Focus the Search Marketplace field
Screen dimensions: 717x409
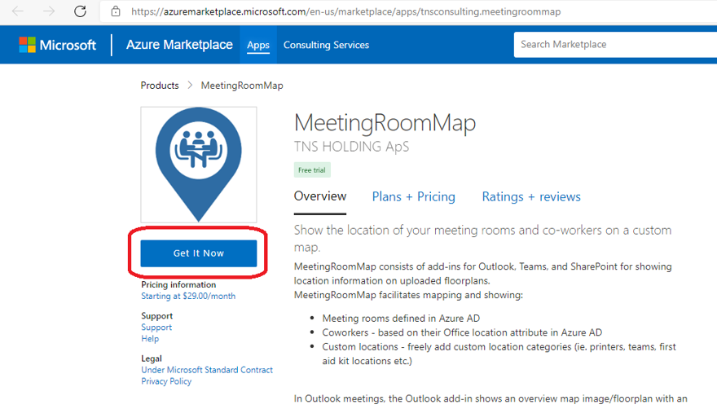(615, 44)
